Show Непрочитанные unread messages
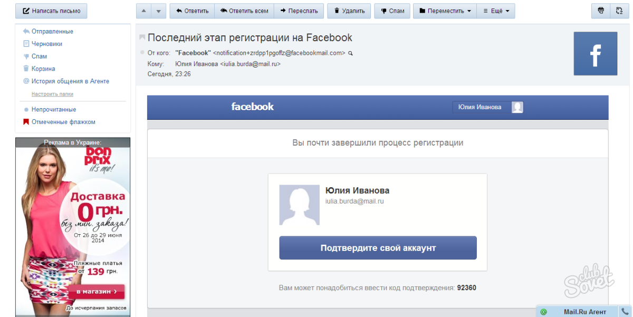The height and width of the screenshot is (317, 633). pyautogui.click(x=54, y=110)
